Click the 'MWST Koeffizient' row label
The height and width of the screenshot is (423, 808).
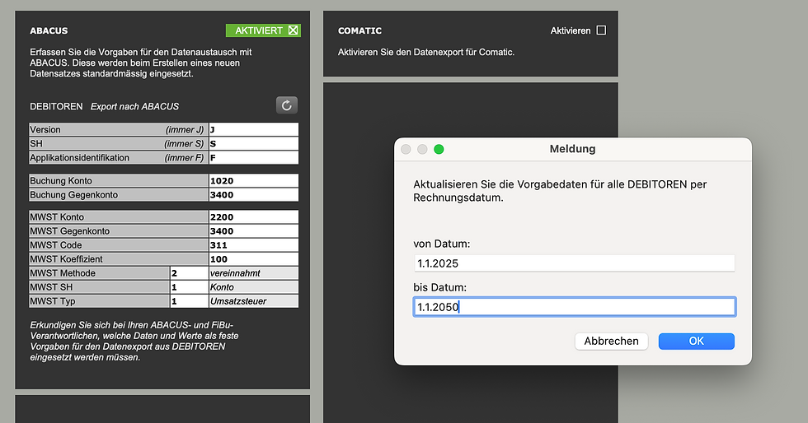click(x=66, y=259)
